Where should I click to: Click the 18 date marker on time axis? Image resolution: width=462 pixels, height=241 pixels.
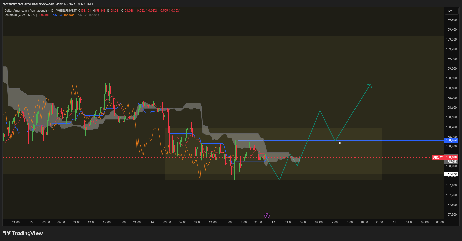395,222
